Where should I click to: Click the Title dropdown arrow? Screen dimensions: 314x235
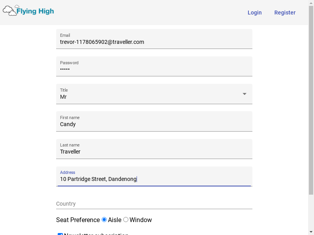[244, 94]
